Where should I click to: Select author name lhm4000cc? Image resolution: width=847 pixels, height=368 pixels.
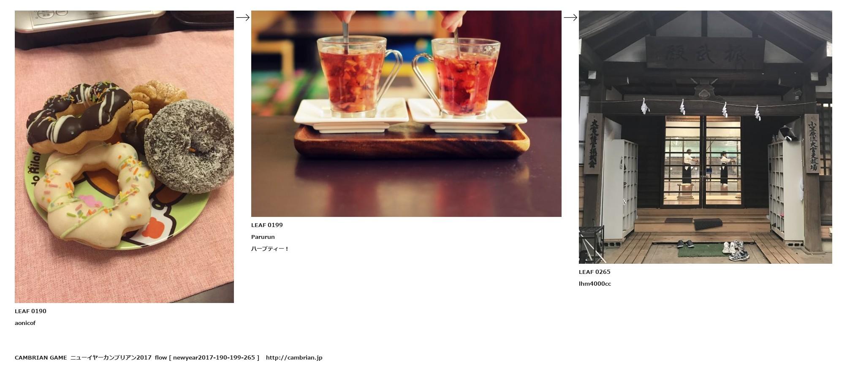coord(595,284)
